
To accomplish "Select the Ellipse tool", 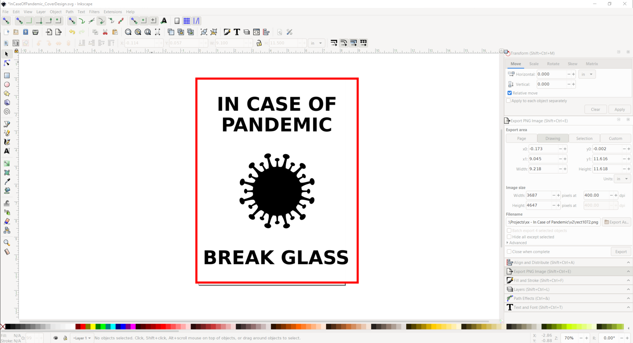I will click(x=7, y=84).
